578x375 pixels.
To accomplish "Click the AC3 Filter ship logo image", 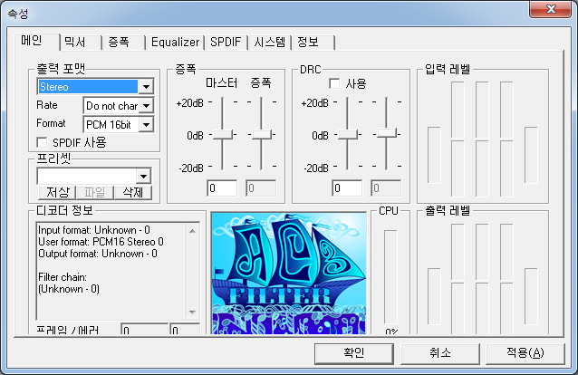I will click(x=289, y=274).
